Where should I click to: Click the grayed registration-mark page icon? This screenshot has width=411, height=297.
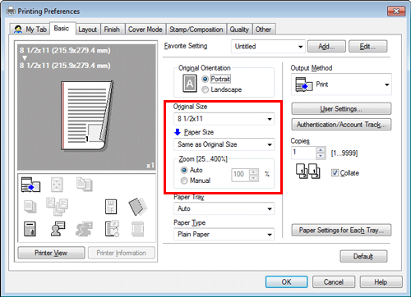(57, 185)
